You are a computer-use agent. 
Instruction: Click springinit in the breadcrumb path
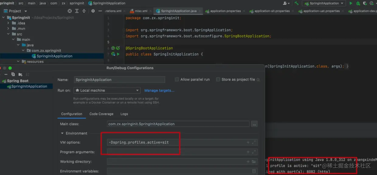pyautogui.click(x=78, y=3)
